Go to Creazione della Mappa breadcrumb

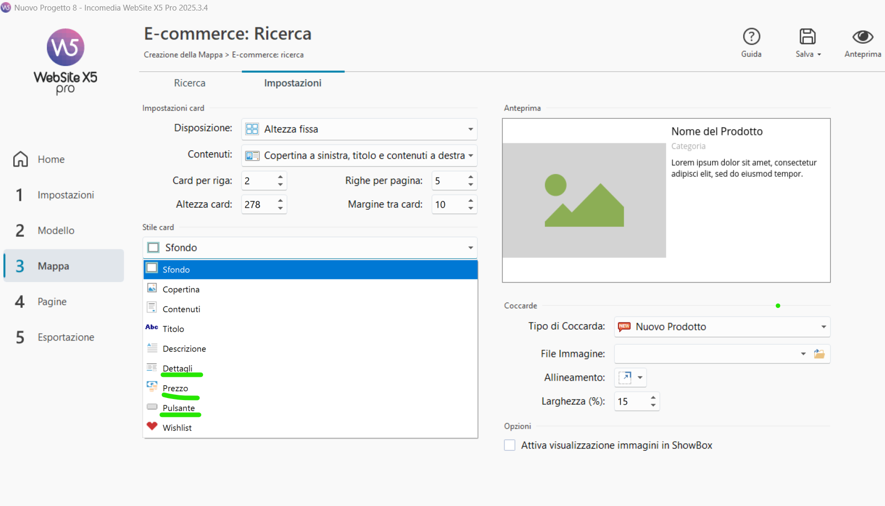(183, 55)
